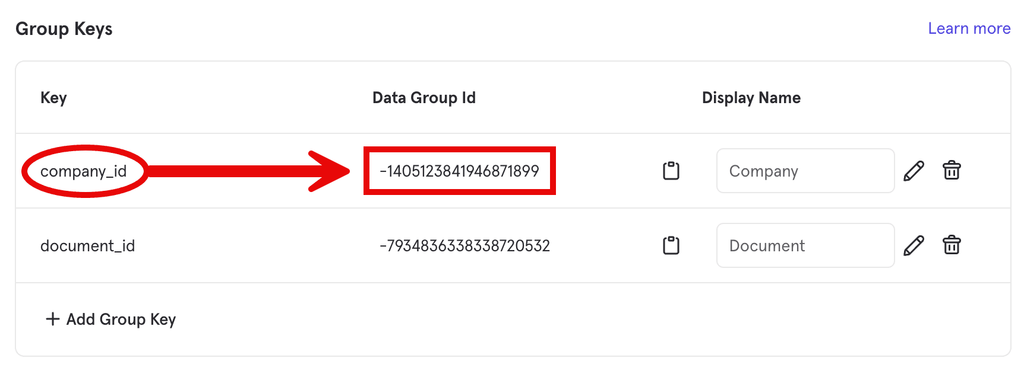Copy the company_id Data Group Id
Image resolution: width=1024 pixels, height=371 pixels.
(x=671, y=171)
